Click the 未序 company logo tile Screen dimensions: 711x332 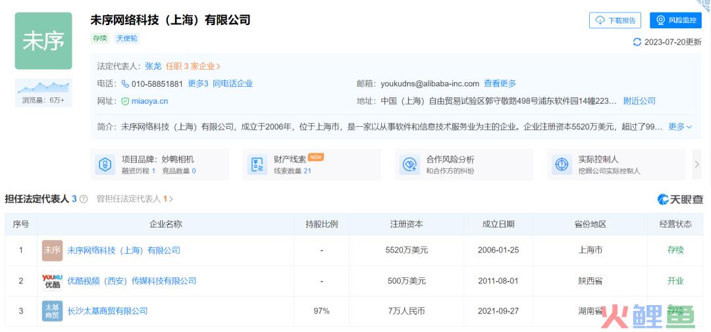pos(43,41)
